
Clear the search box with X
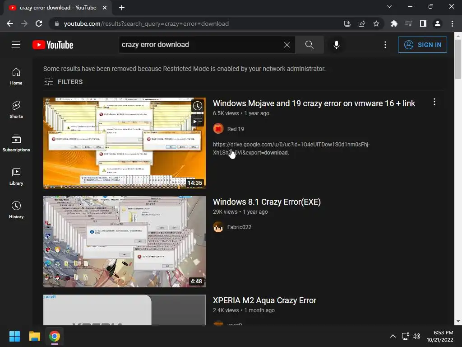pyautogui.click(x=286, y=45)
